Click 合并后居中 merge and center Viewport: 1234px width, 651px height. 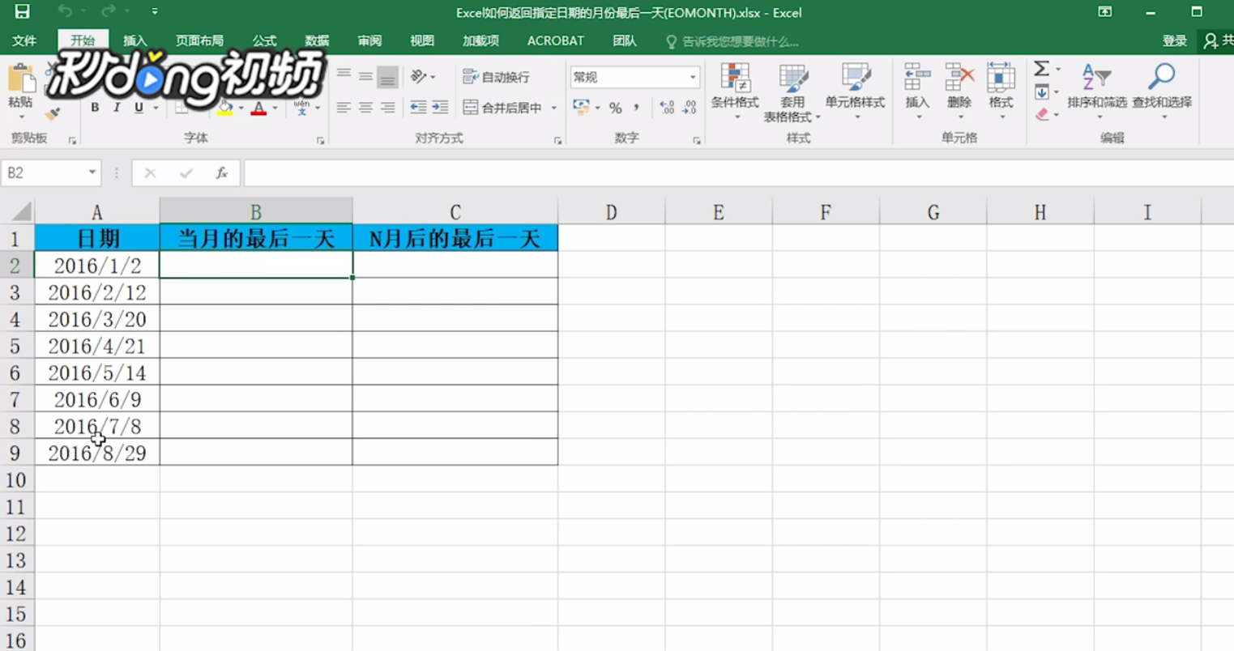[501, 106]
